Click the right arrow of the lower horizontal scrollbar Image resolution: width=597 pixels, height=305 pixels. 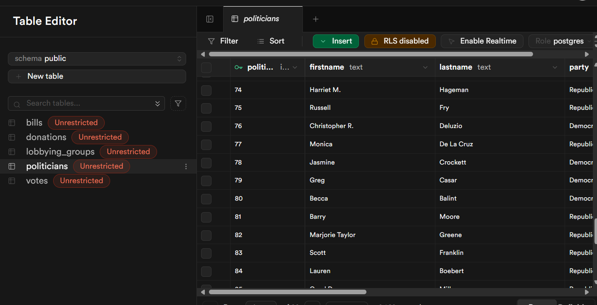click(587, 292)
